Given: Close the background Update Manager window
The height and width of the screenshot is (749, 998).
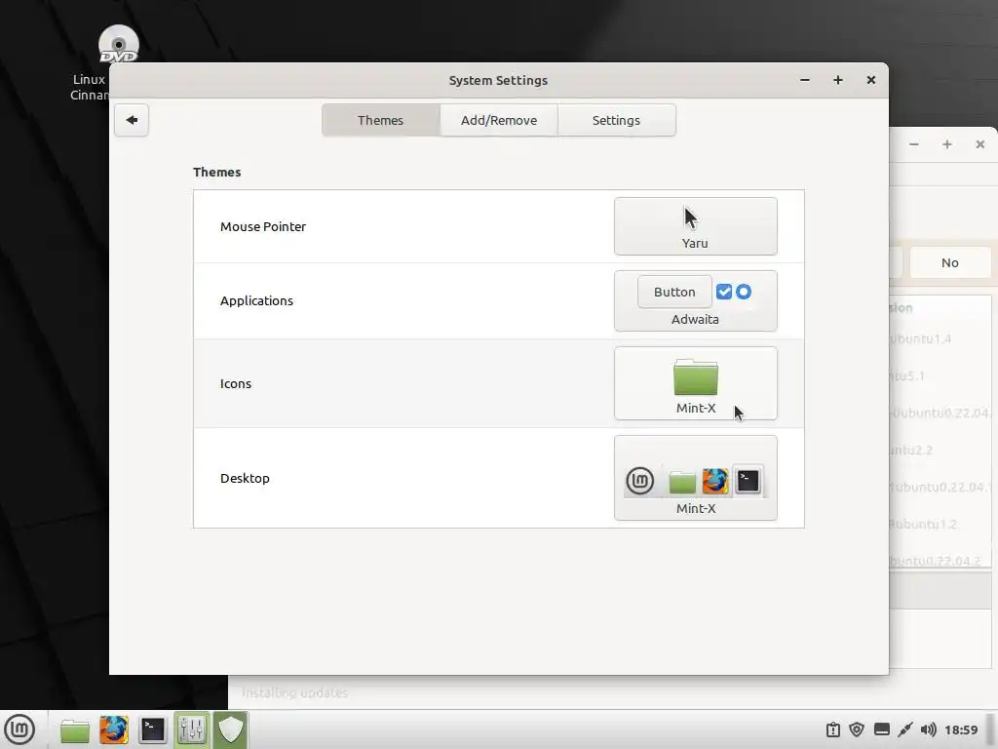Looking at the screenshot, I should [980, 144].
